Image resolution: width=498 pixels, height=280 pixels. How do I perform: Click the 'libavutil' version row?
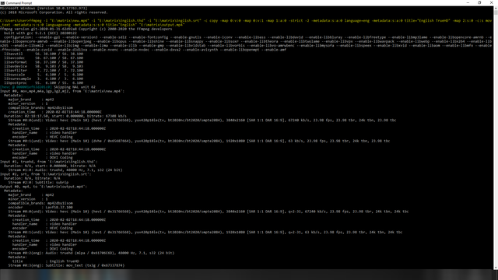point(44,54)
